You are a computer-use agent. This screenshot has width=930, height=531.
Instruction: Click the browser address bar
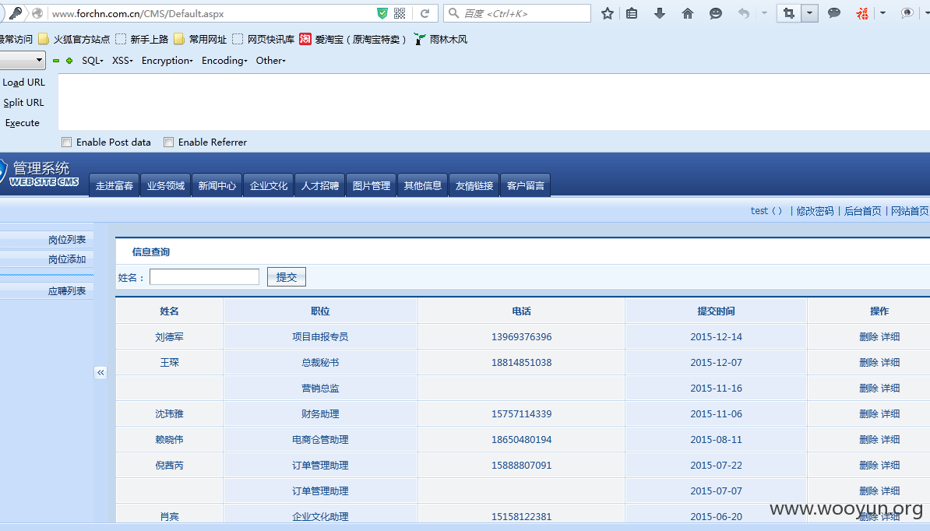(210, 13)
